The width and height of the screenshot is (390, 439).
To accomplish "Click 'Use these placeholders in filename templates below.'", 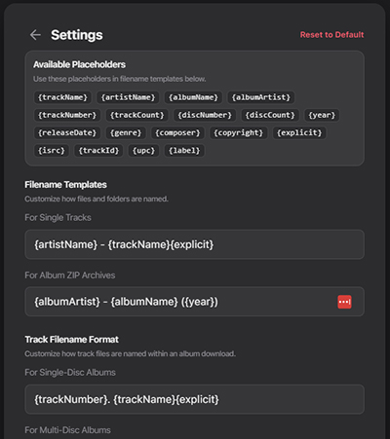I will tap(120, 79).
